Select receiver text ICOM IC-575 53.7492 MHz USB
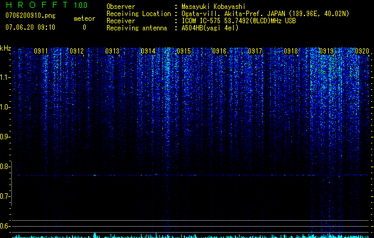Image resolution: width=374 pixels, height=238 pixels. (x=238, y=21)
